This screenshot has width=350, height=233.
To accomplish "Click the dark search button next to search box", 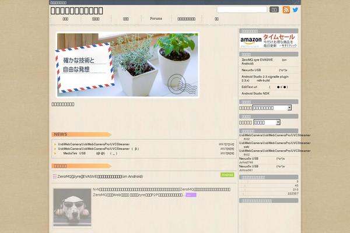I will (x=274, y=9).
